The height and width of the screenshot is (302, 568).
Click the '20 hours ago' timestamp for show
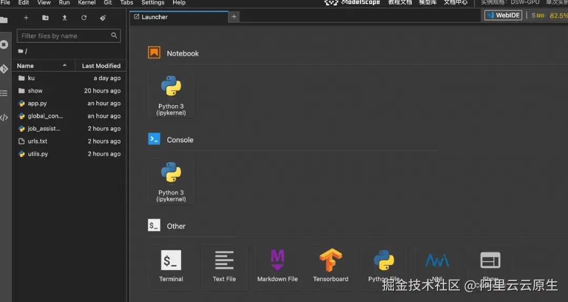pyautogui.click(x=103, y=90)
